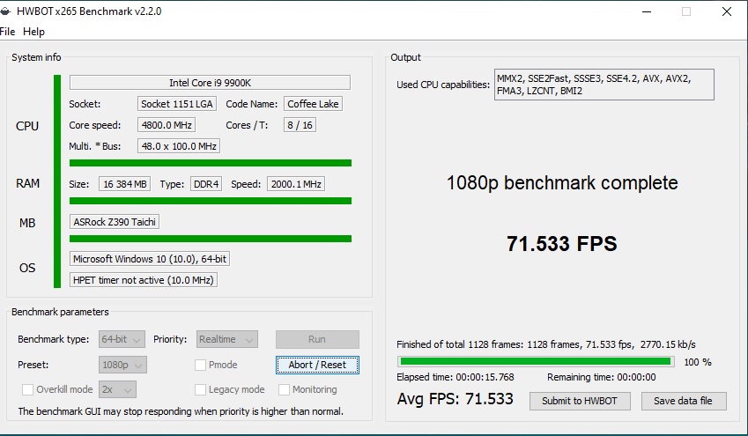Click the HWBOT app icon in title bar
Viewport: 748px width, 436px height.
[4, 11]
